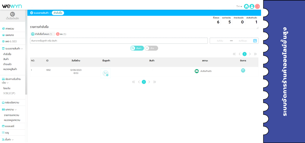Click ระบบขายสินค้า in the breadcrumb
Image resolution: width=305 pixels, height=143 pixels.
pyautogui.click(x=41, y=13)
